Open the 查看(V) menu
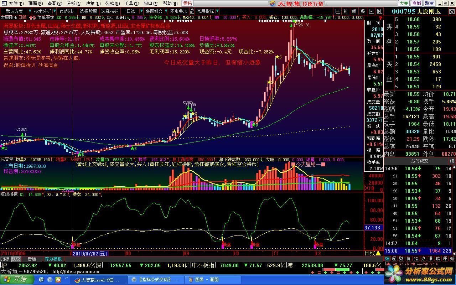 point(54,3)
